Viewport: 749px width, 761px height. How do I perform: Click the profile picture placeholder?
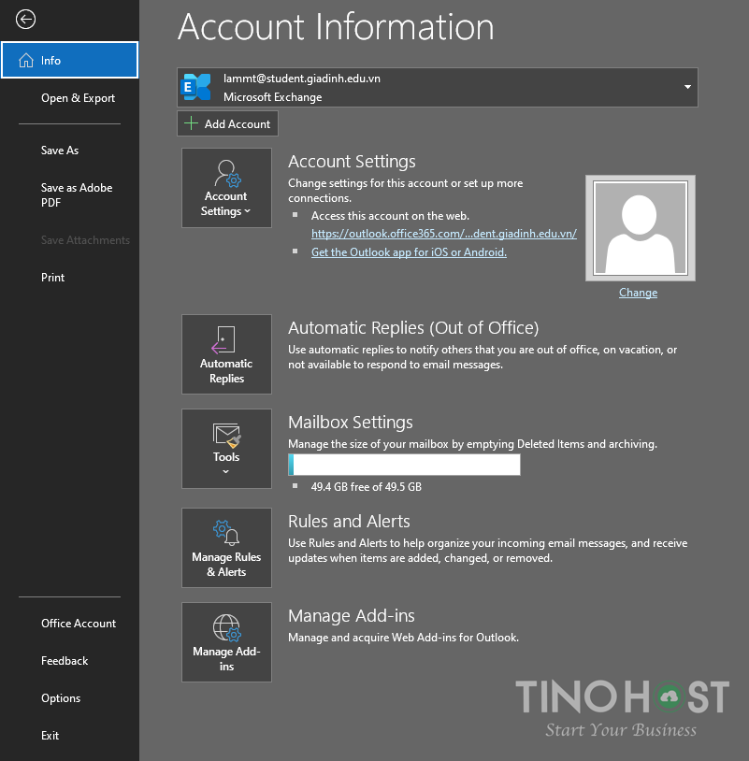641,228
